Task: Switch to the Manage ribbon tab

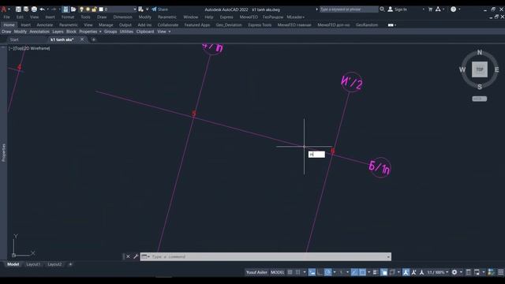Action: tap(106, 24)
